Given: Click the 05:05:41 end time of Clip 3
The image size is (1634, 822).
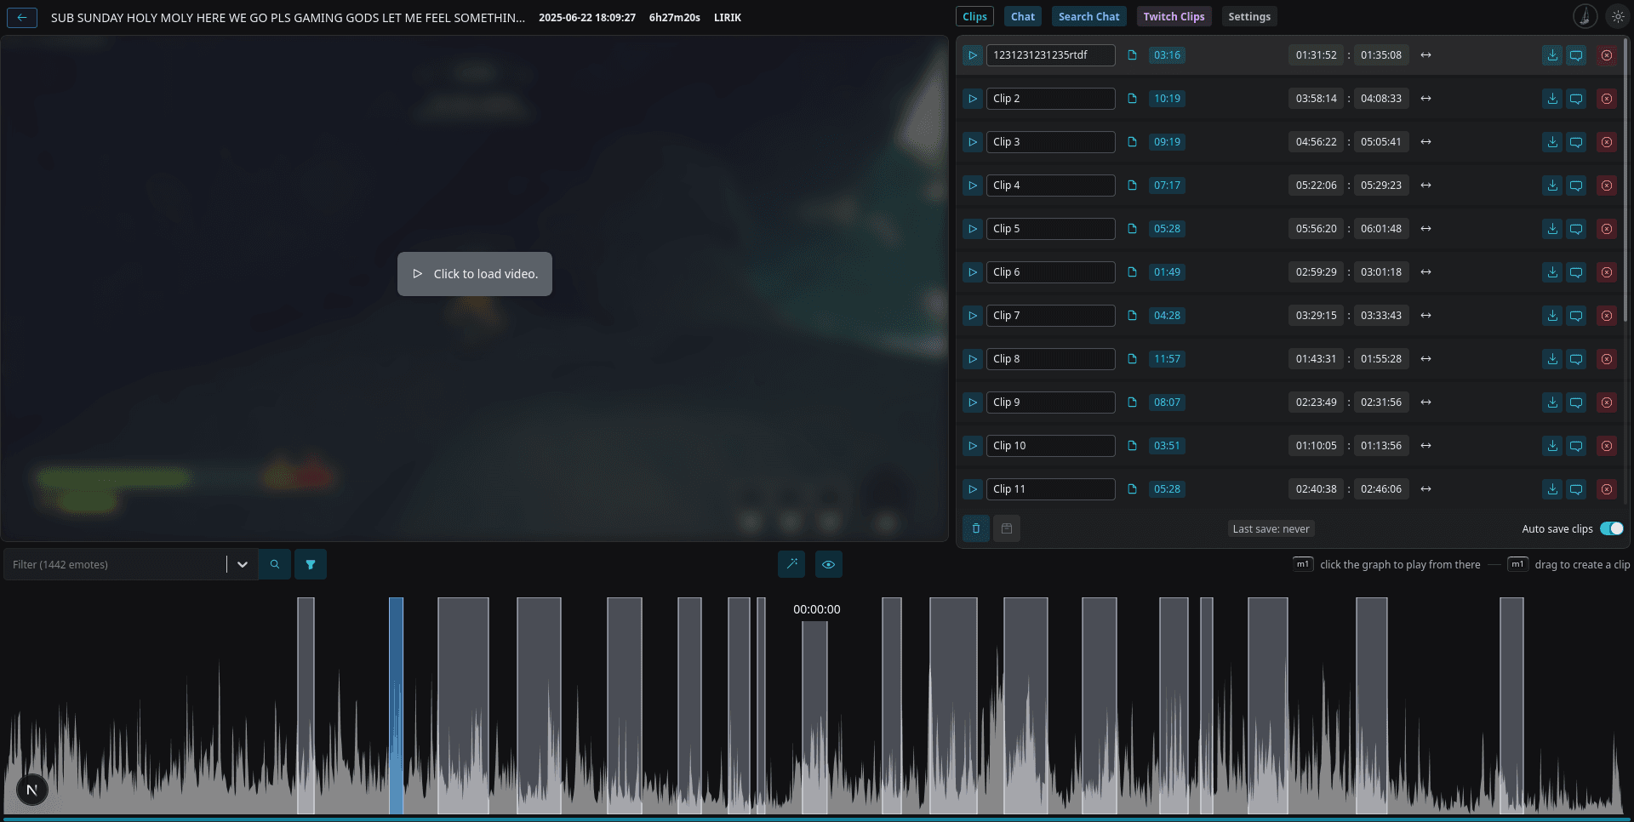Looking at the screenshot, I should coord(1380,142).
